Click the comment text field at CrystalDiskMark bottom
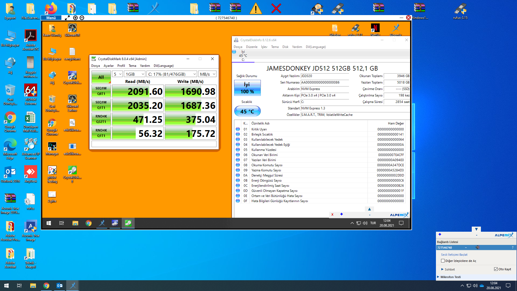Image resolution: width=517 pixels, height=291 pixels. (x=154, y=144)
